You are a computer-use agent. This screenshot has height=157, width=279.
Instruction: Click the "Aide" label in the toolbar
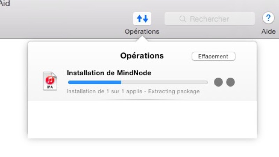tap(268, 31)
